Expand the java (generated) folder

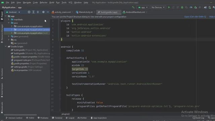click(9, 36)
